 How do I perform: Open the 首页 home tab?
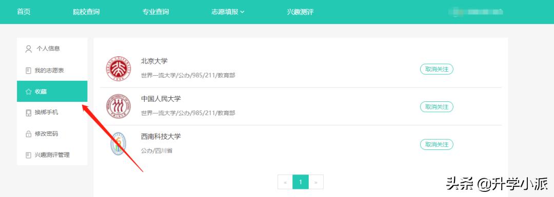(24, 12)
